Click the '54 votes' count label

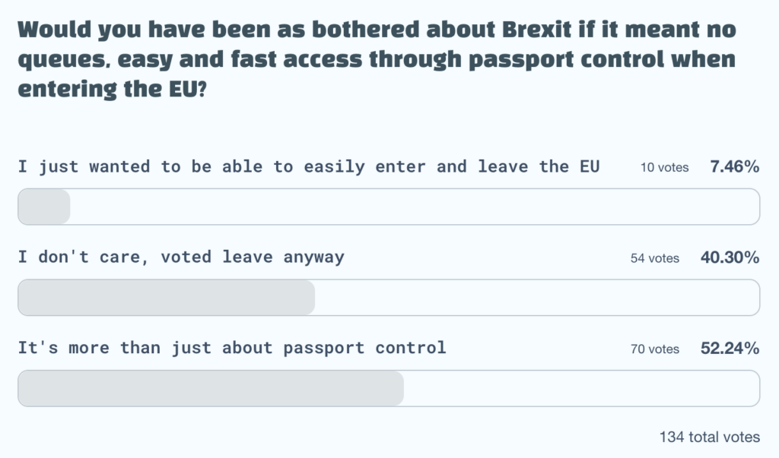click(x=654, y=258)
